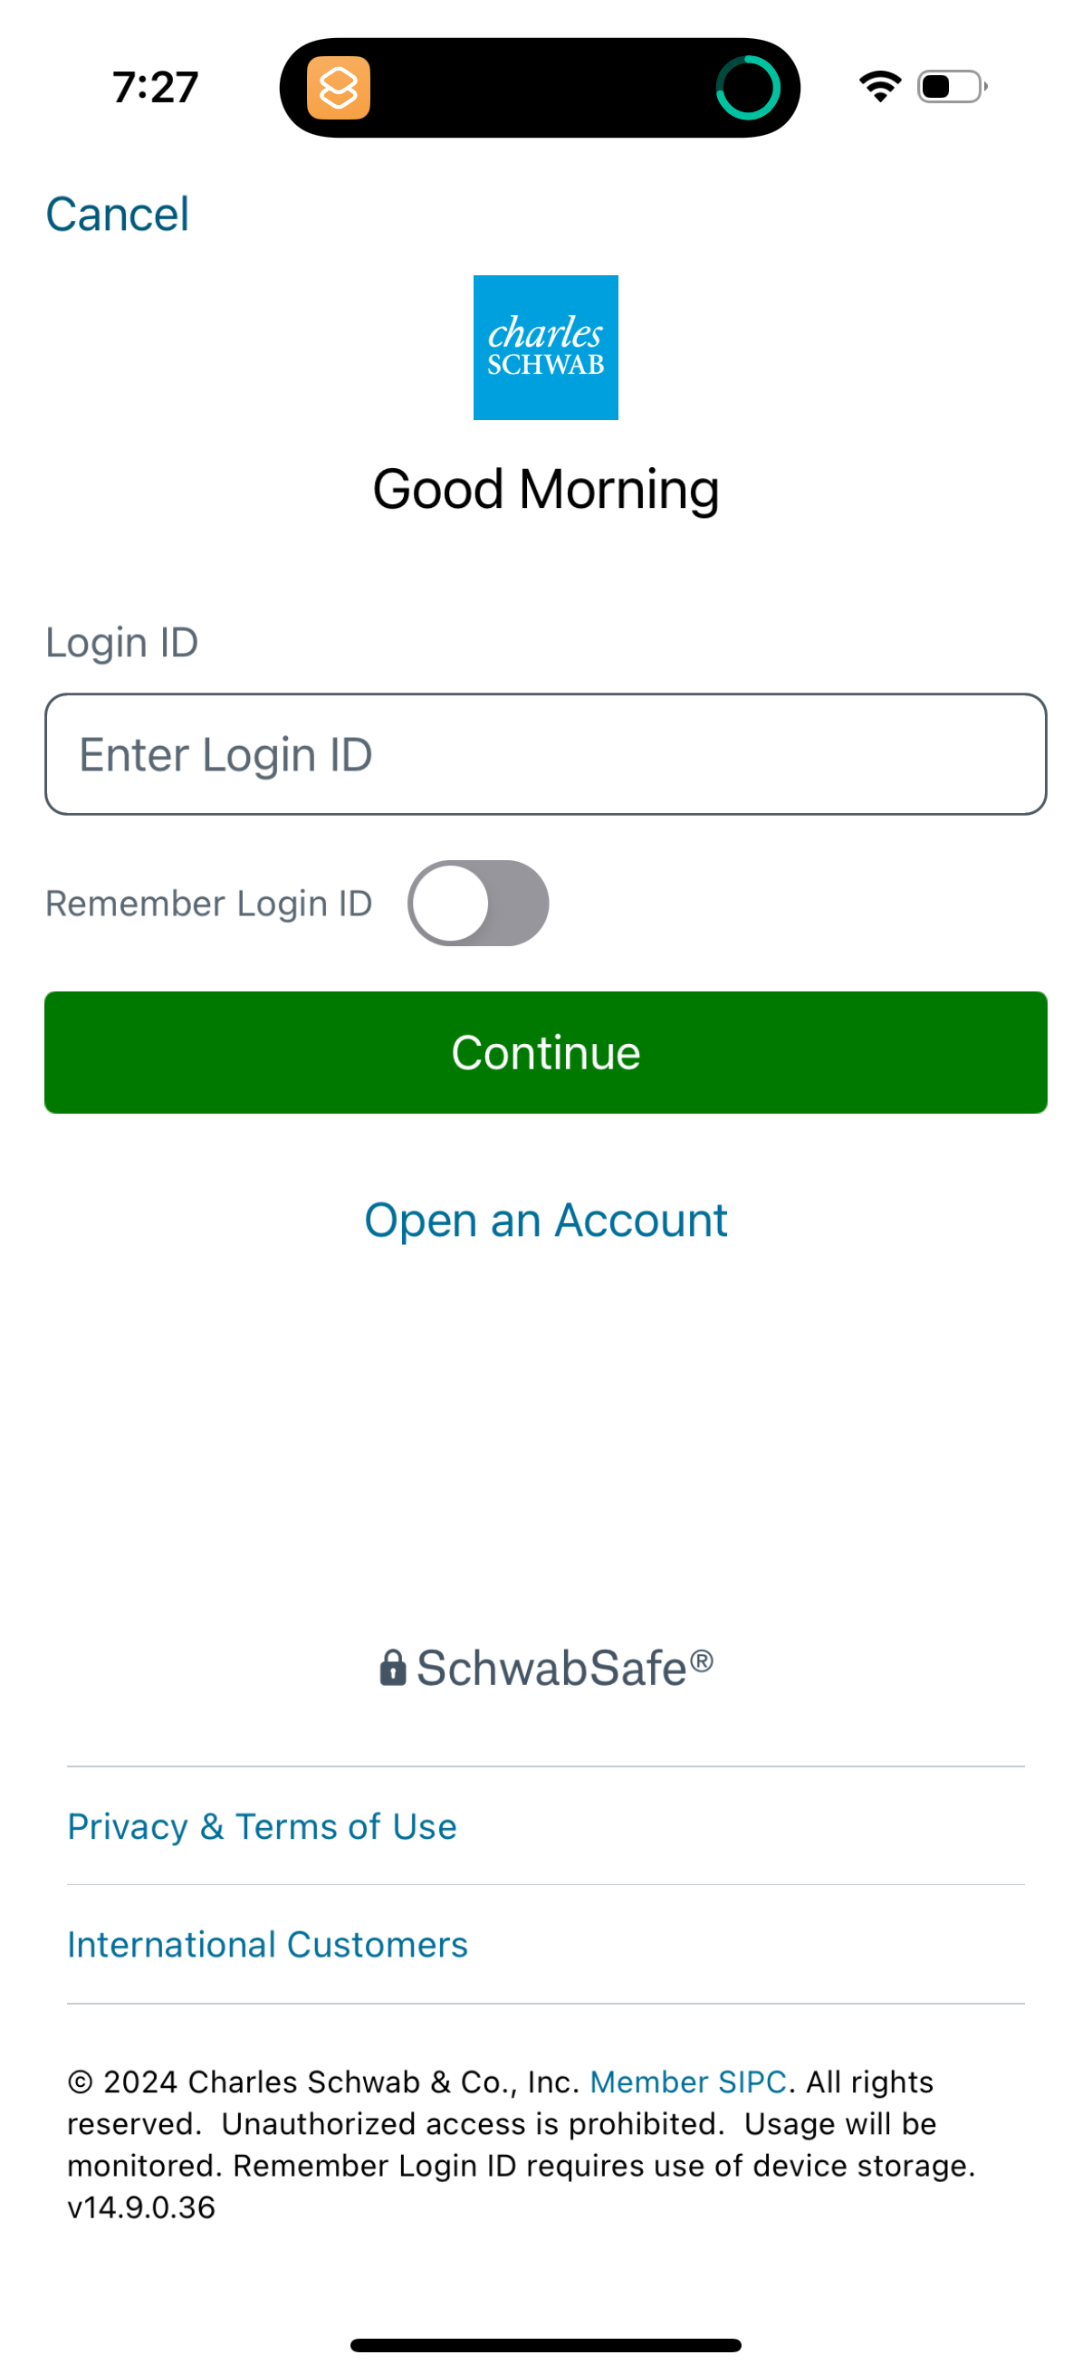
Task: Open an Account via the blue link
Action: [545, 1219]
